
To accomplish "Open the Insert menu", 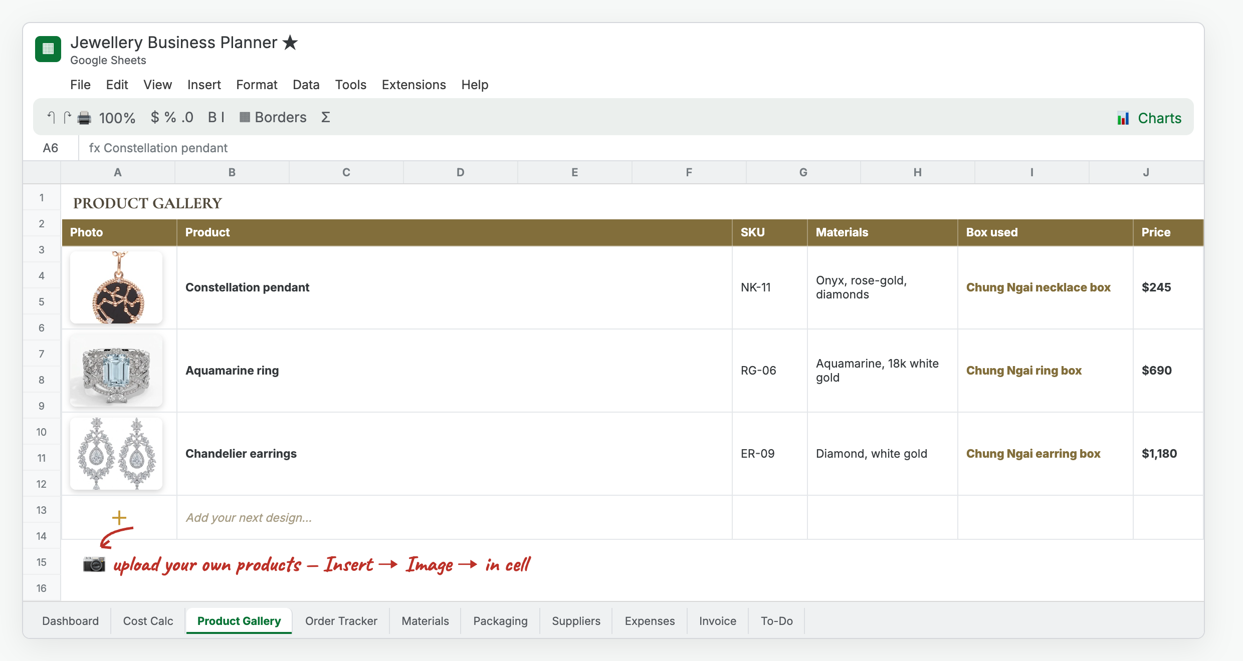I will pos(204,85).
